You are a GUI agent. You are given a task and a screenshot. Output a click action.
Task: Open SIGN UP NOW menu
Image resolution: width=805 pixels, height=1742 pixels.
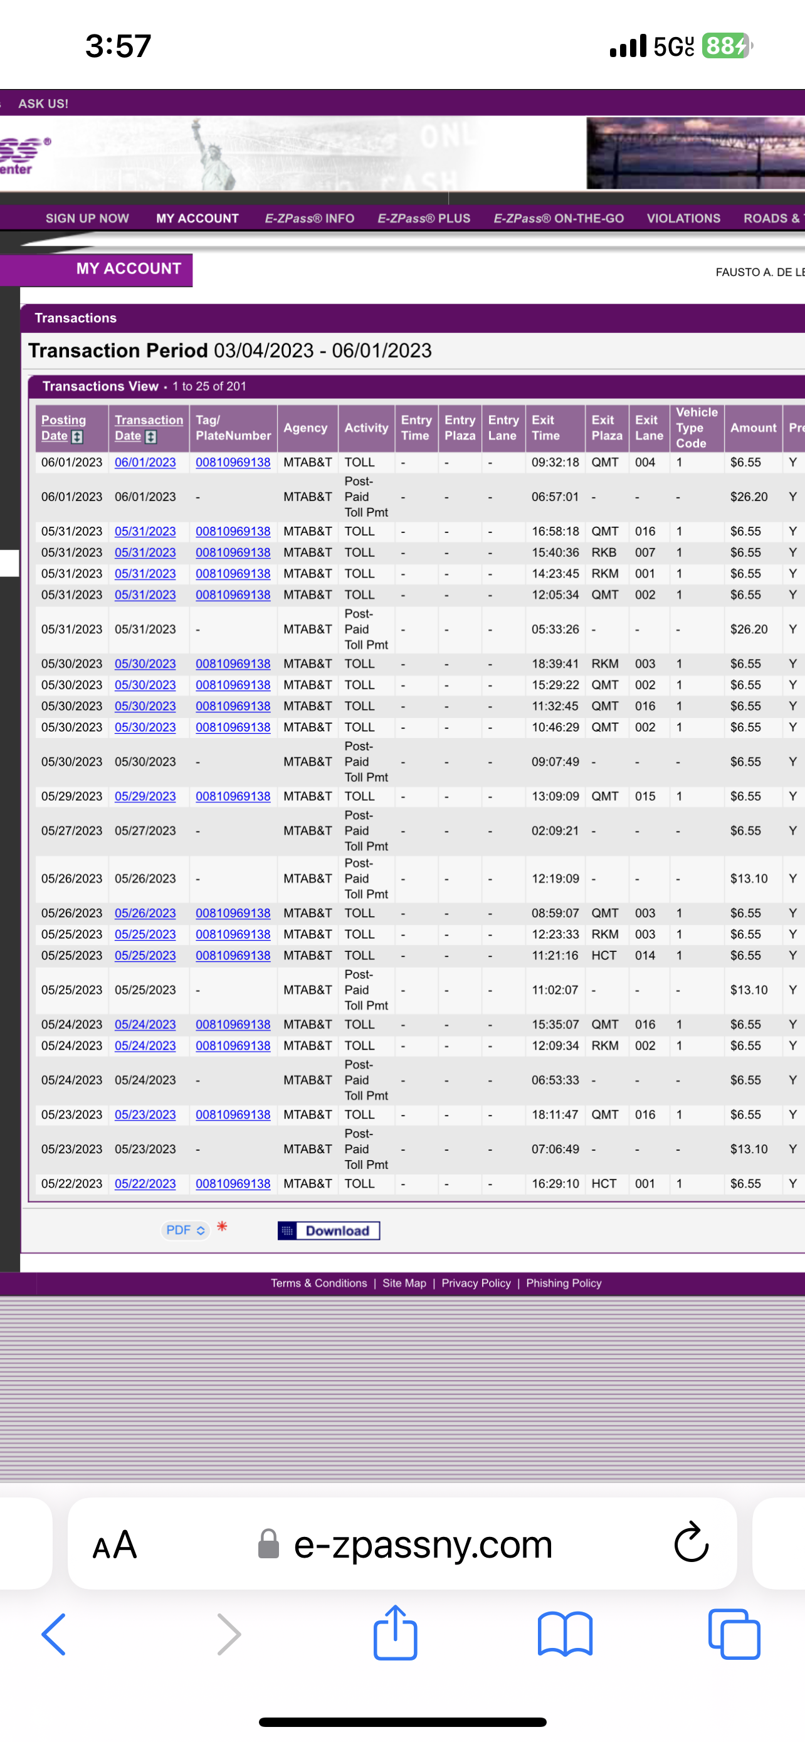[x=87, y=218]
